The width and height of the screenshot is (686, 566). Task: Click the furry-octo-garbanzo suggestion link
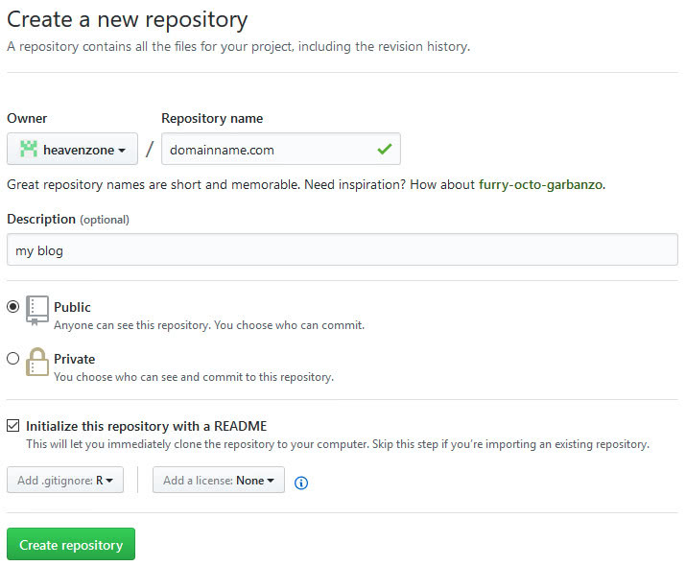point(541,184)
